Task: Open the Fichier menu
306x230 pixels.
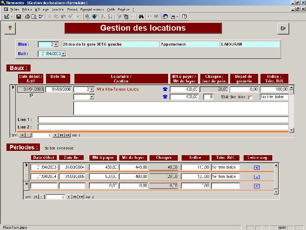Action: (x=15, y=9)
